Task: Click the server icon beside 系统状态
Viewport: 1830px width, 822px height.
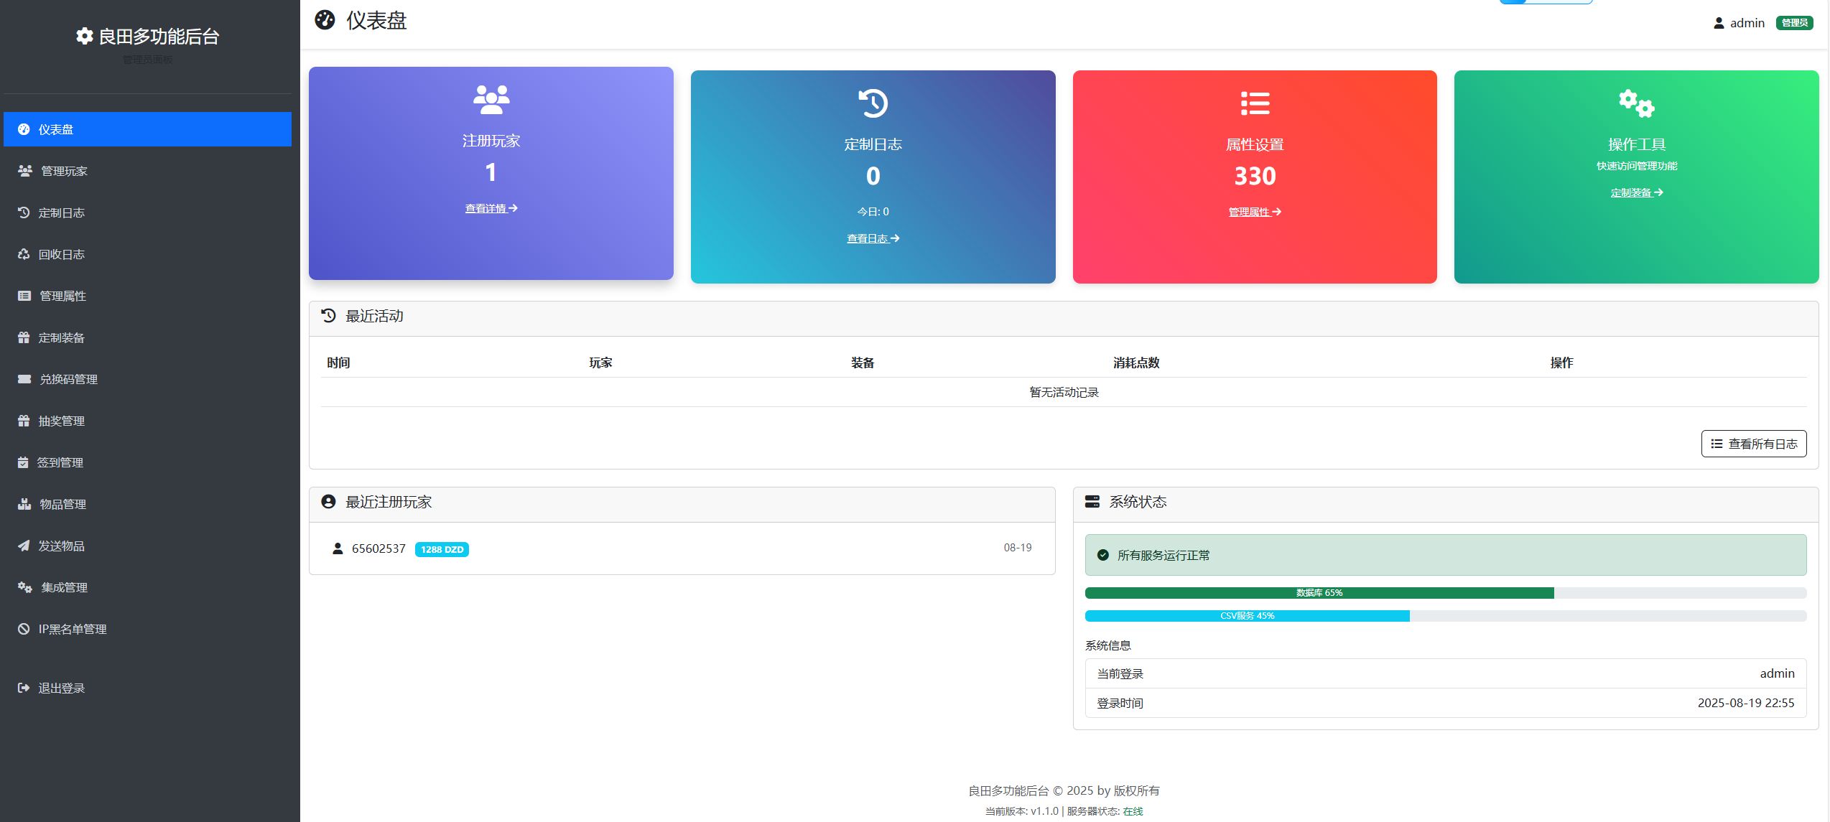Action: [x=1092, y=501]
